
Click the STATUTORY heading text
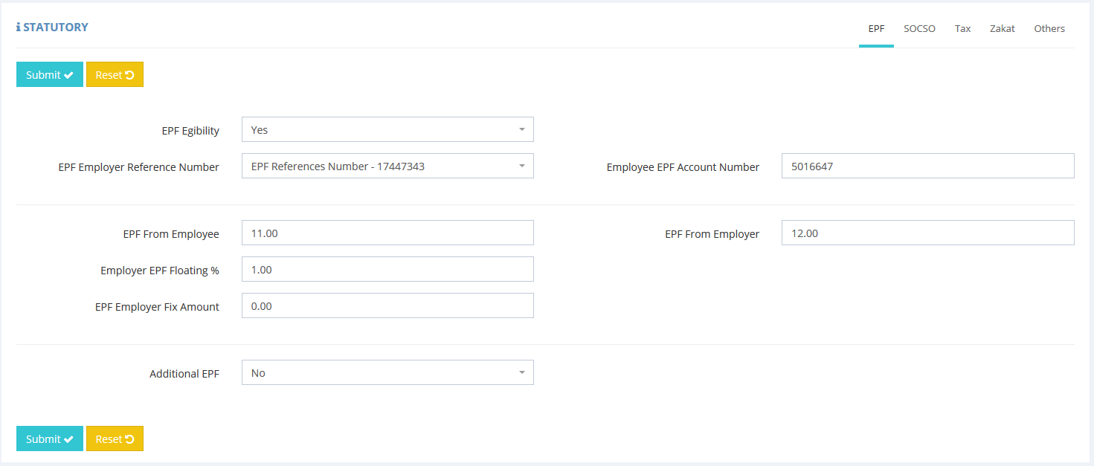click(x=56, y=27)
